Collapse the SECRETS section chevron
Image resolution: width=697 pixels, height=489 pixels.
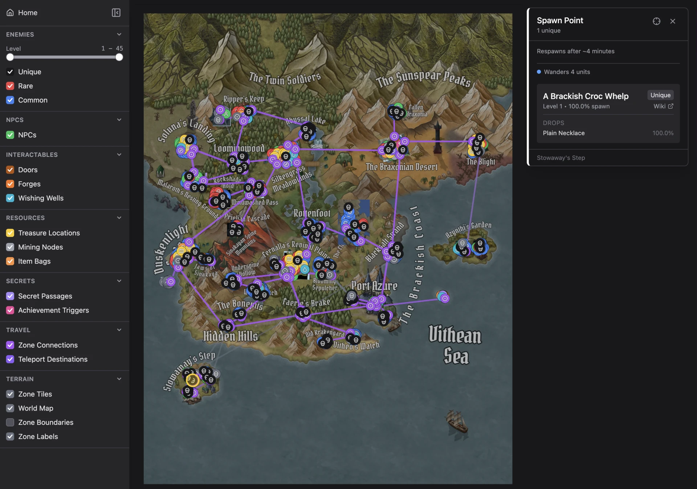tap(119, 281)
